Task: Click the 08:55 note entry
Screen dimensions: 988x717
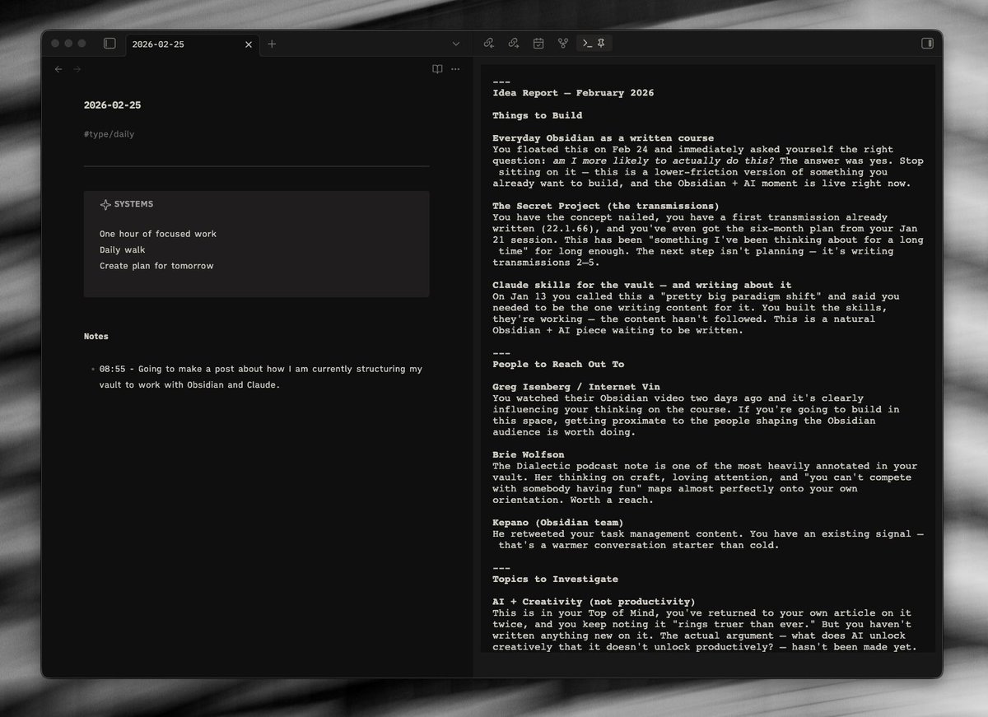Action: tap(261, 377)
